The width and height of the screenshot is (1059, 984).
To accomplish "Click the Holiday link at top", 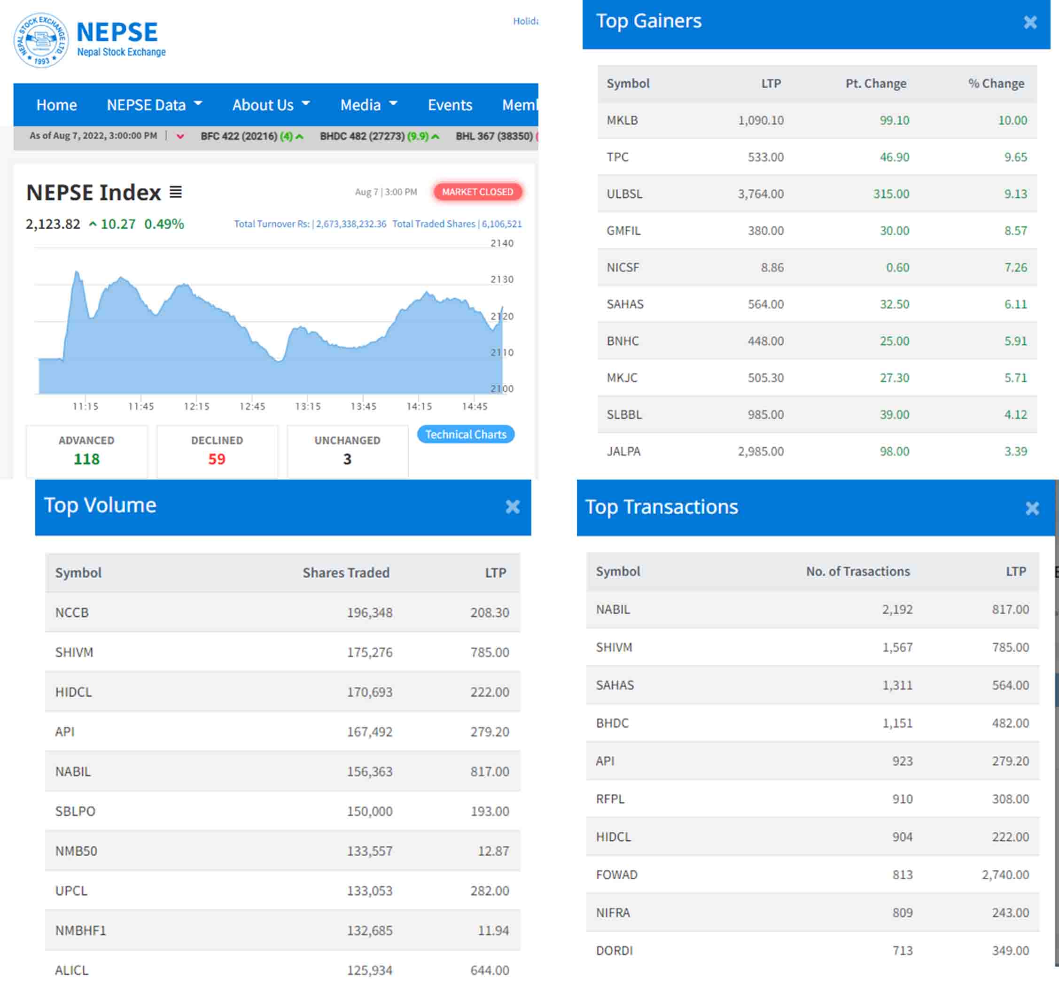I will [525, 21].
